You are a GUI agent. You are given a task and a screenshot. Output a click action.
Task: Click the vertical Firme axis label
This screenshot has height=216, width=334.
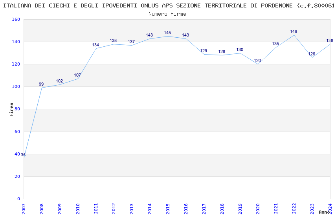[x=11, y=110]
